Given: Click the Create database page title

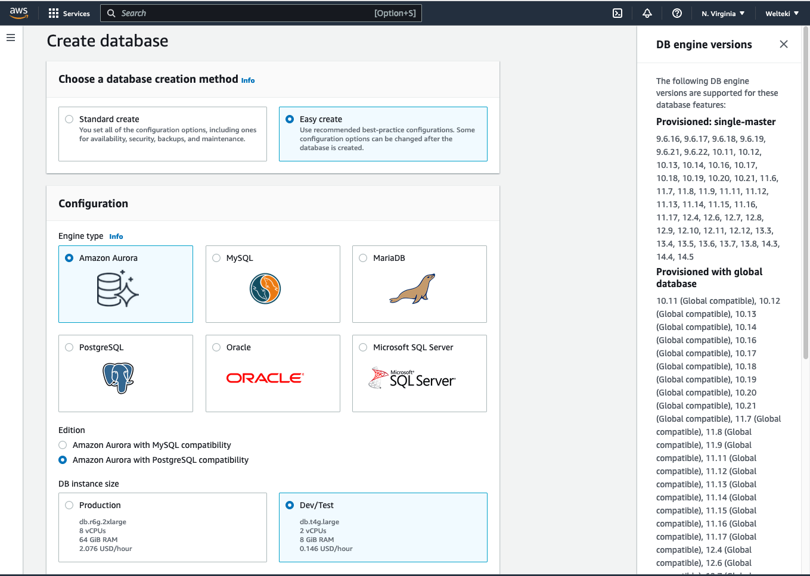Looking at the screenshot, I should 107,41.
